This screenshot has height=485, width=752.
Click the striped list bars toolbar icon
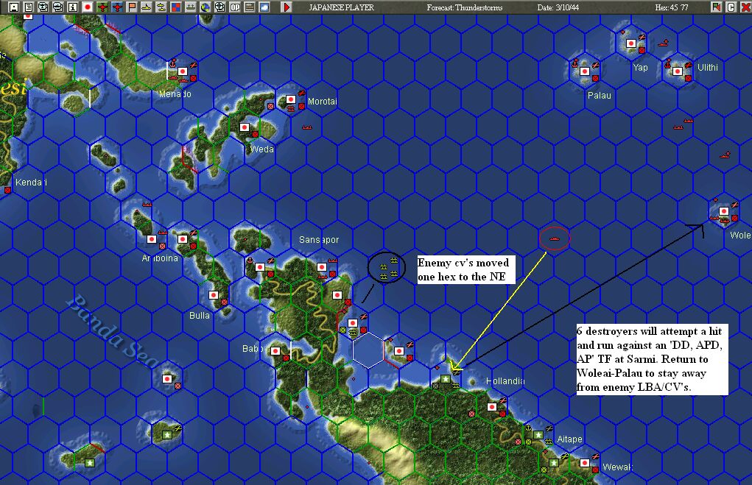250,7
